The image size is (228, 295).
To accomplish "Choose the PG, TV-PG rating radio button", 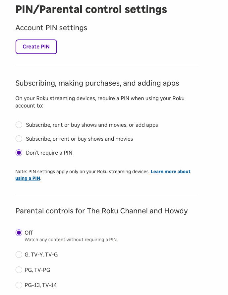I will tap(19, 270).
